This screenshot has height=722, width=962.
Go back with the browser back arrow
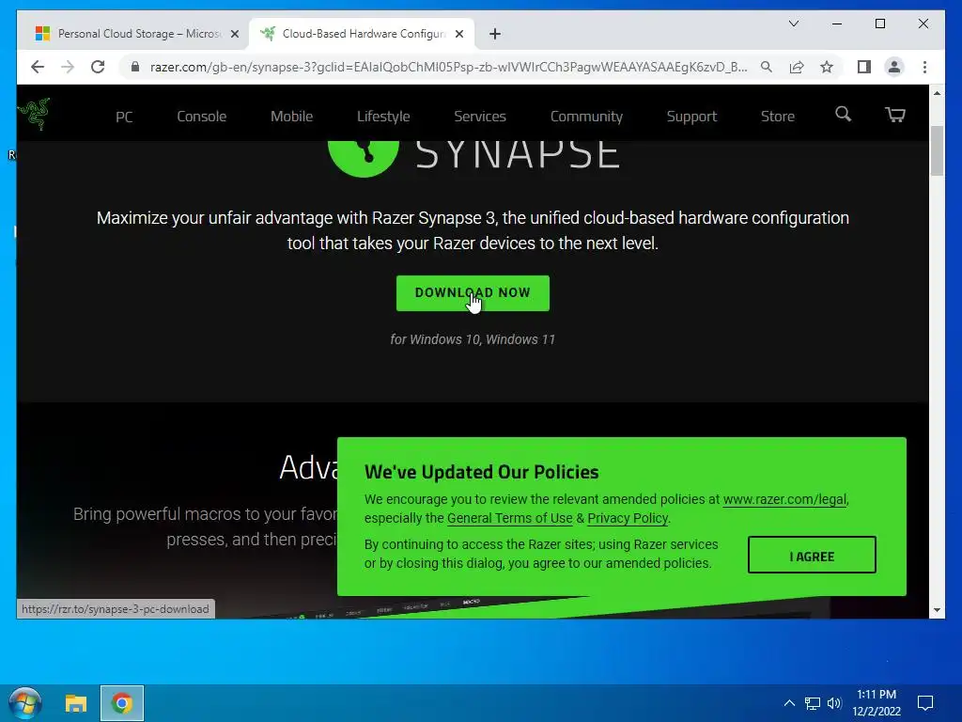(38, 67)
